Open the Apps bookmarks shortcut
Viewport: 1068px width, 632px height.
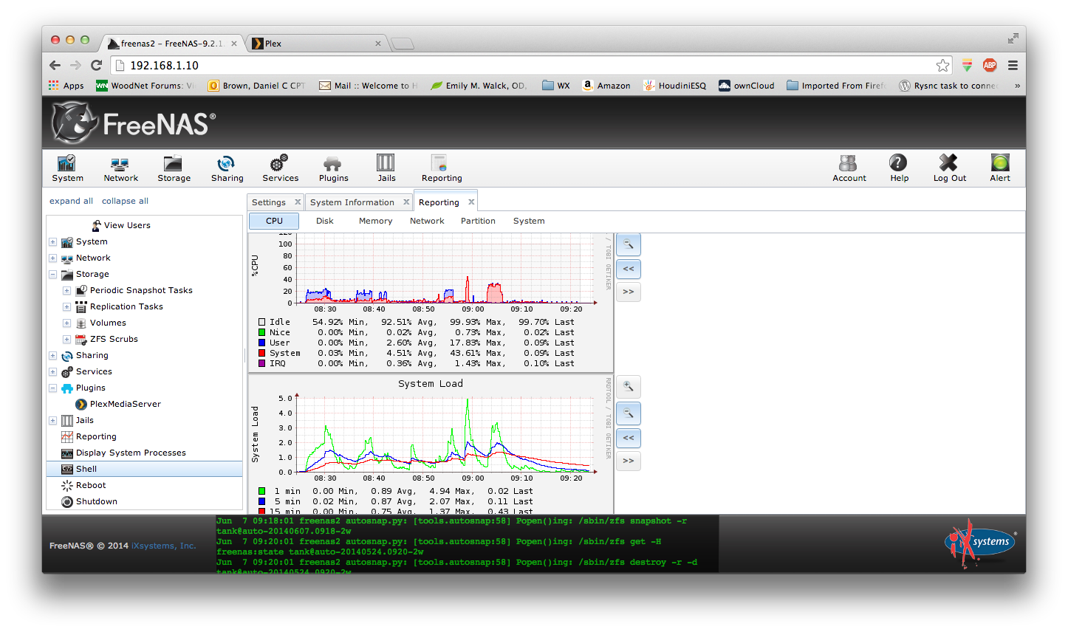click(x=66, y=86)
